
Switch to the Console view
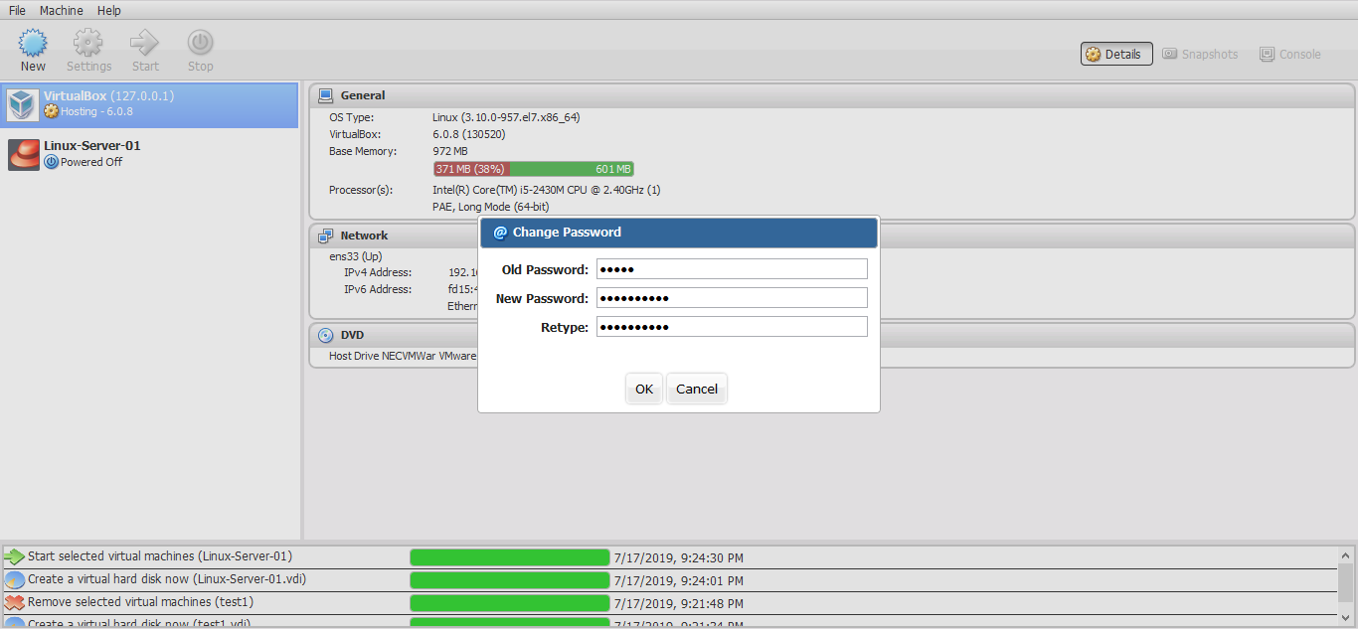click(1290, 54)
